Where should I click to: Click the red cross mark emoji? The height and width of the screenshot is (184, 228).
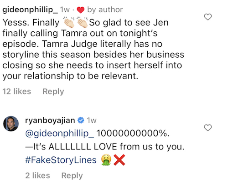[x=119, y=160]
